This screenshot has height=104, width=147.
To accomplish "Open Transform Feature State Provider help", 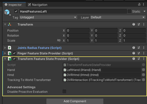I will pos(134,59).
